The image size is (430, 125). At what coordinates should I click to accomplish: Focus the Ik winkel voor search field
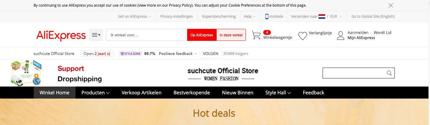(147, 35)
